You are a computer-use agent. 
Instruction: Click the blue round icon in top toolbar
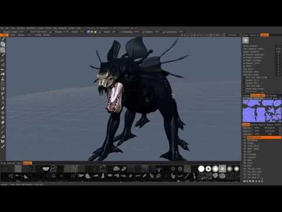pyautogui.click(x=88, y=32)
